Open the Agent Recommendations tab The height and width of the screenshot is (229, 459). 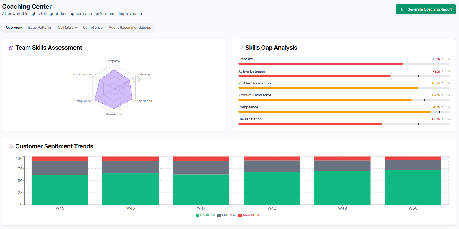[x=130, y=28]
